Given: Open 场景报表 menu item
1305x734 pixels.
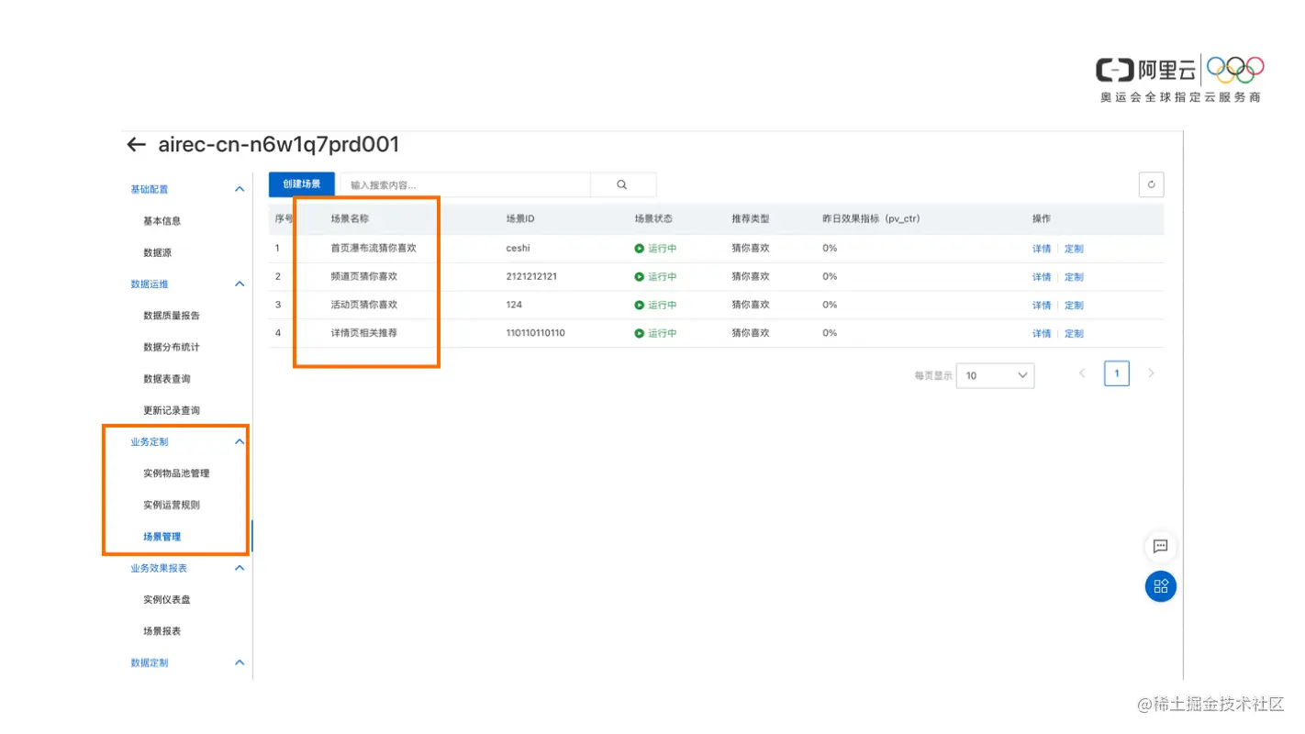Looking at the screenshot, I should pos(162,631).
